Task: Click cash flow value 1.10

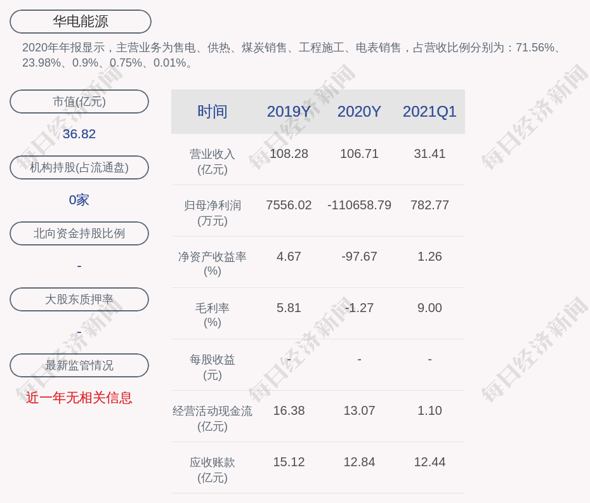Action: click(x=429, y=410)
